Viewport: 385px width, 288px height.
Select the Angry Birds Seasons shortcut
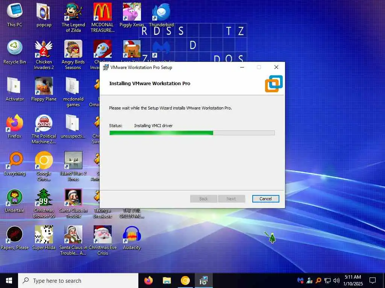[73, 55]
